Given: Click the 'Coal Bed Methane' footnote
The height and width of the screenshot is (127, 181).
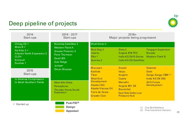Looking at the screenshot, I should coord(154,108).
